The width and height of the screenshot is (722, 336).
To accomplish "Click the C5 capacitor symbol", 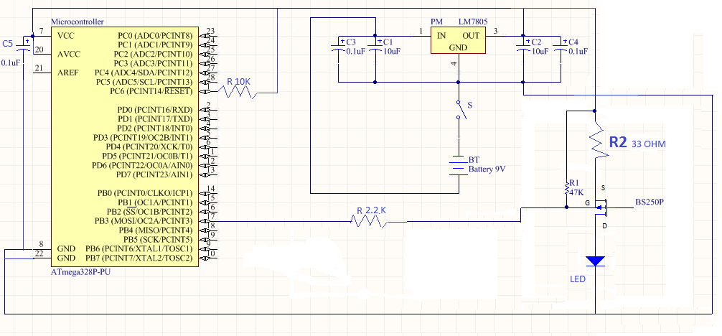I will click(x=24, y=49).
